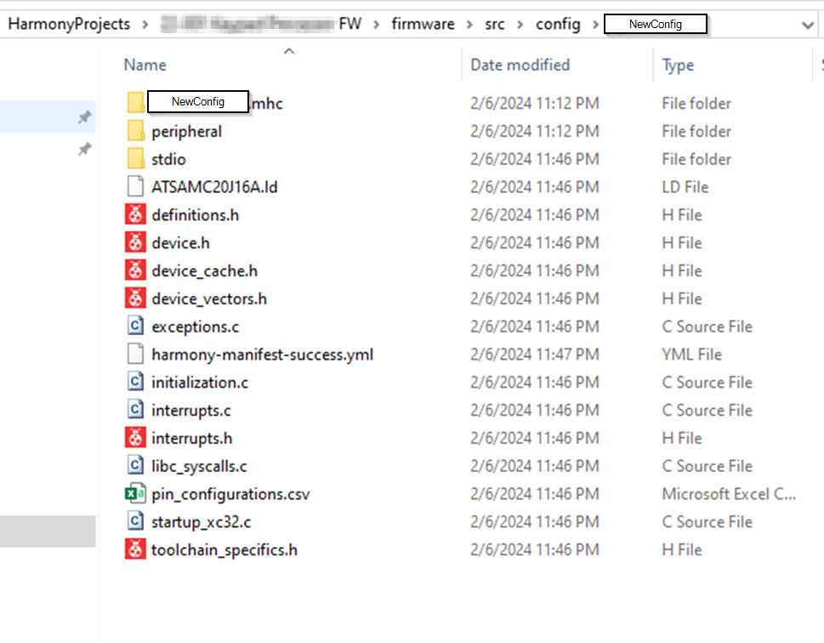Open the address bar dropdown chevron
824x643 pixels.
[808, 24]
